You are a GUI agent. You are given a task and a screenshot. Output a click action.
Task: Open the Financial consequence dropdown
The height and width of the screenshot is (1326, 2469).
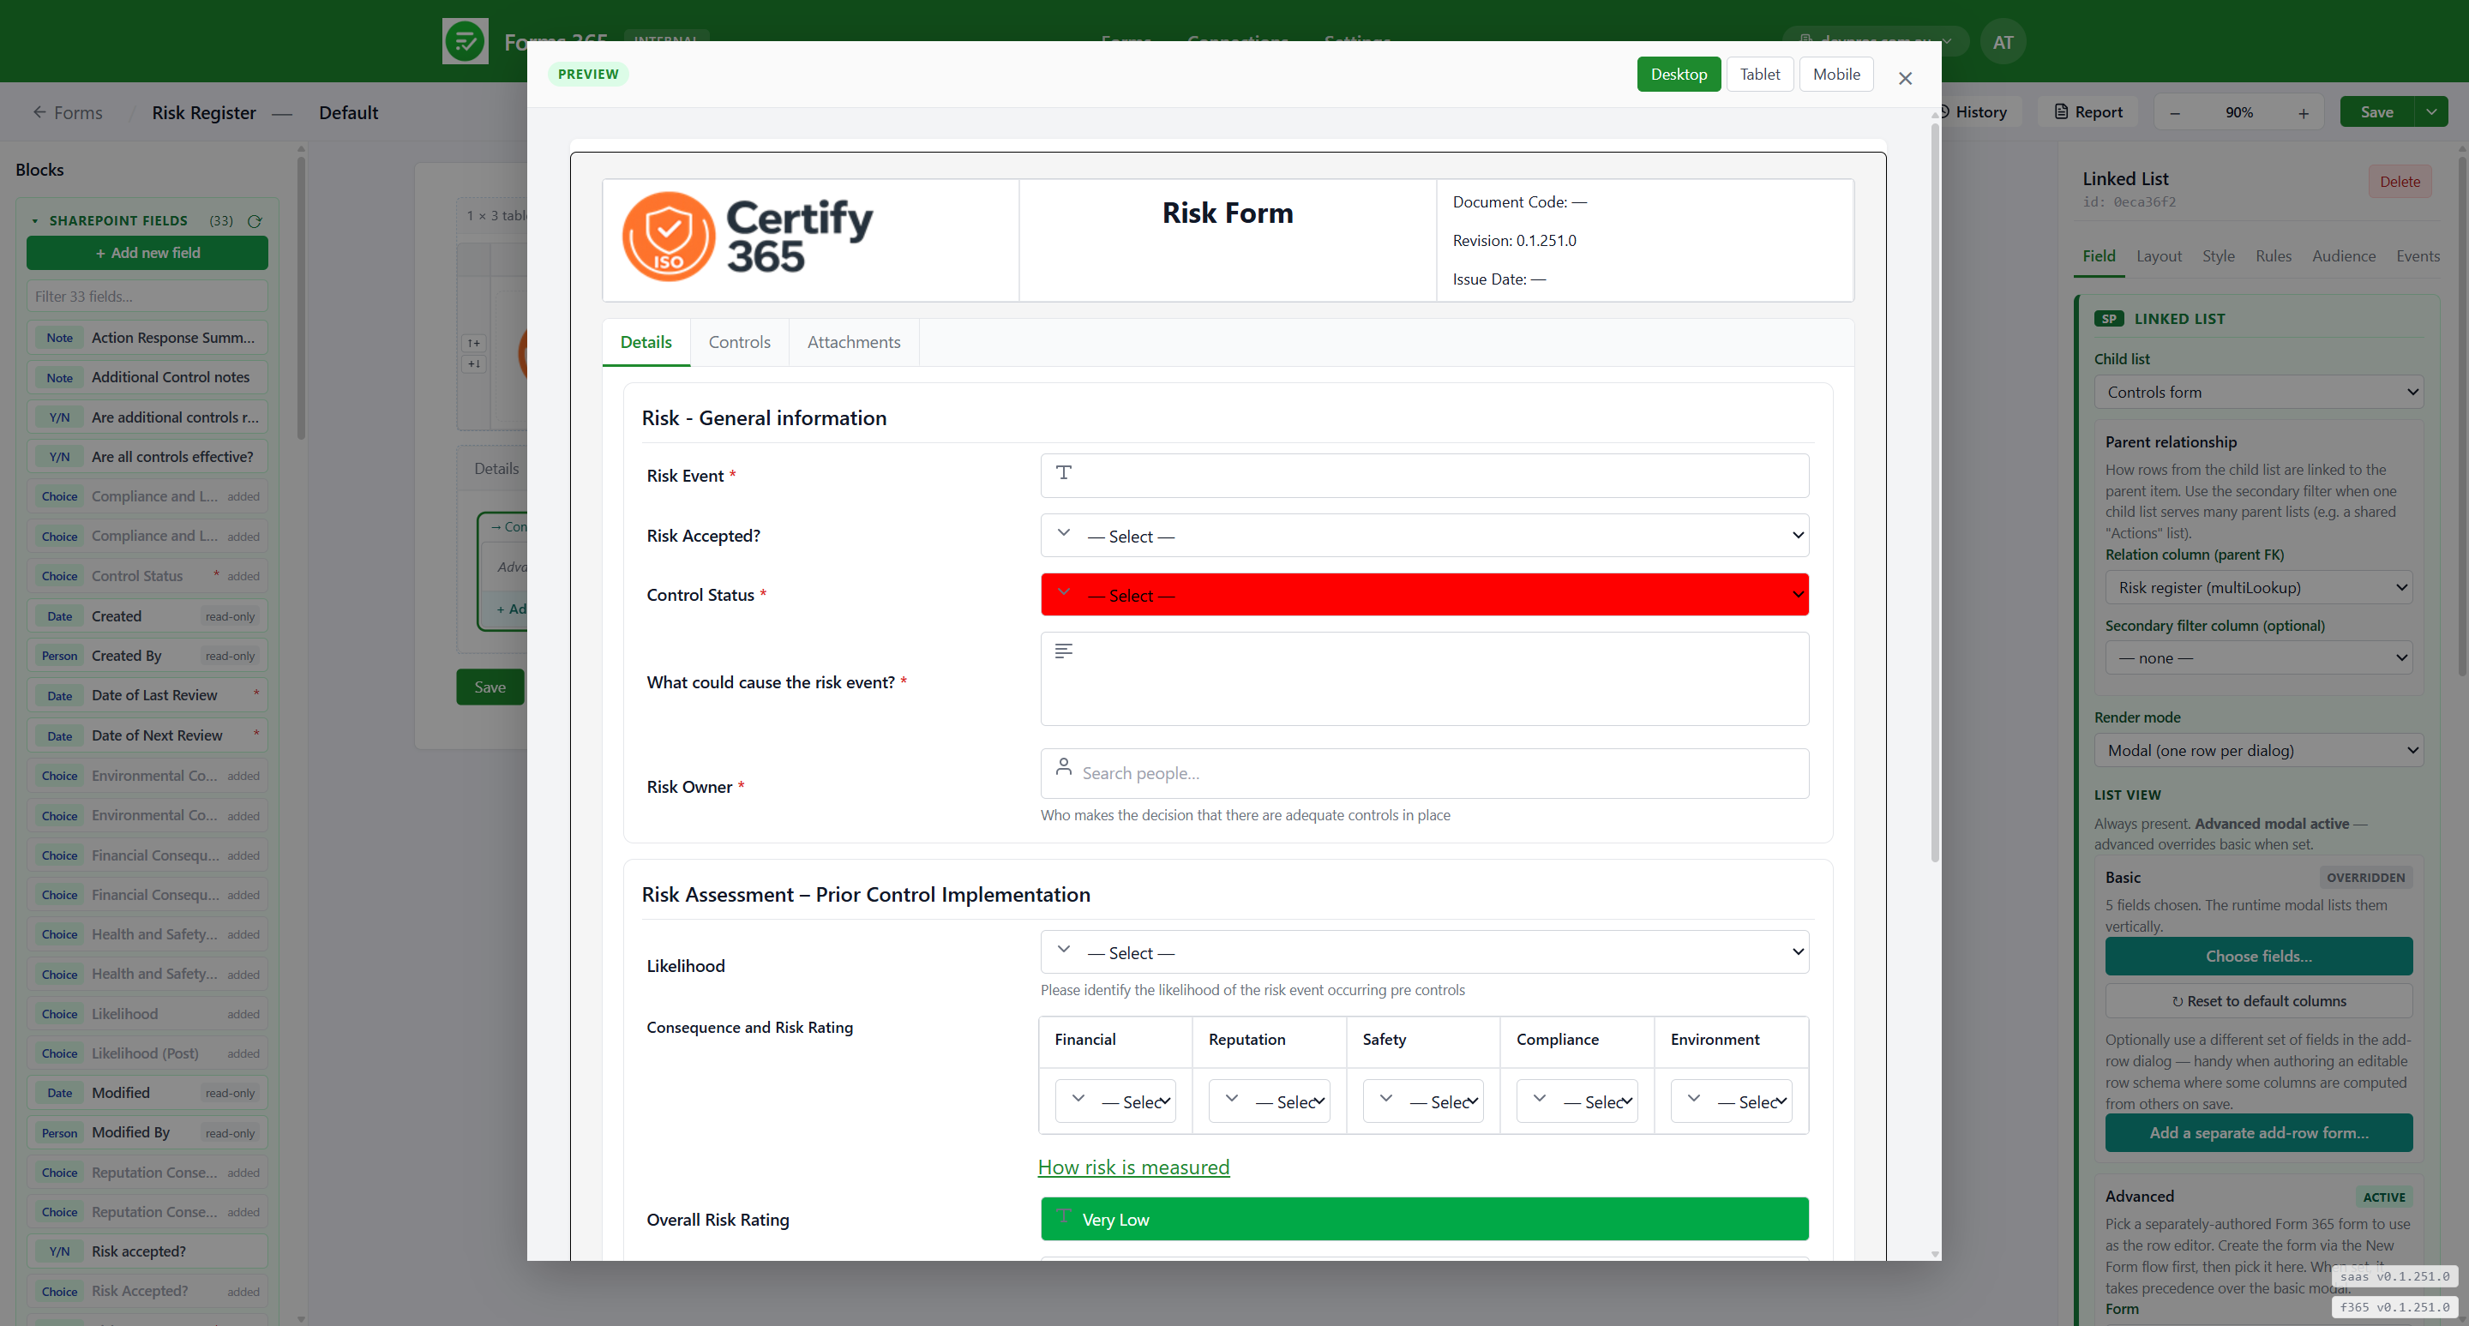point(1114,1101)
